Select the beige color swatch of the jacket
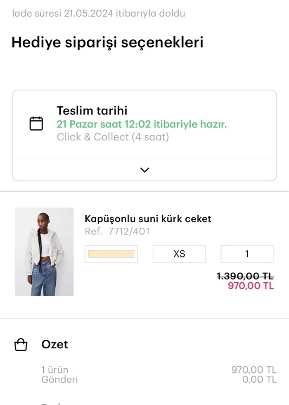The width and height of the screenshot is (289, 405). pyautogui.click(x=111, y=254)
